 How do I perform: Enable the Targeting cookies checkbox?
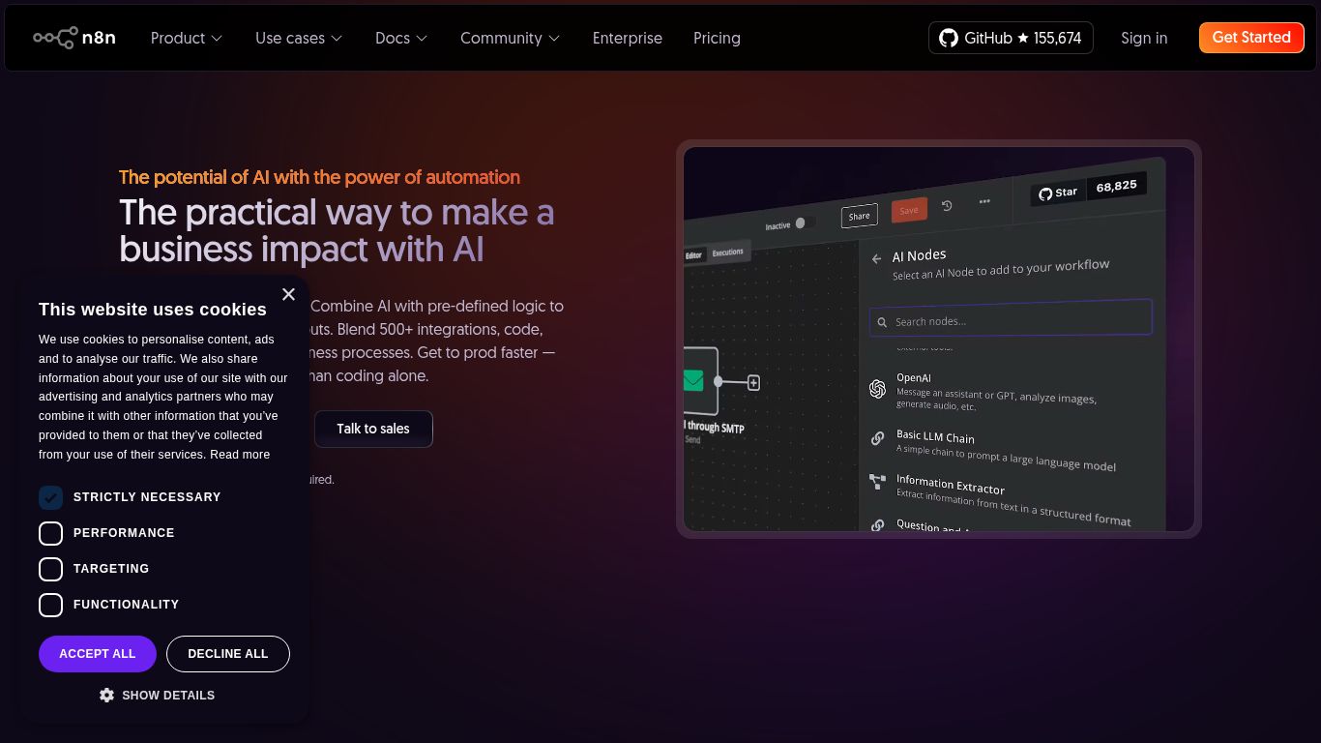pyautogui.click(x=50, y=569)
